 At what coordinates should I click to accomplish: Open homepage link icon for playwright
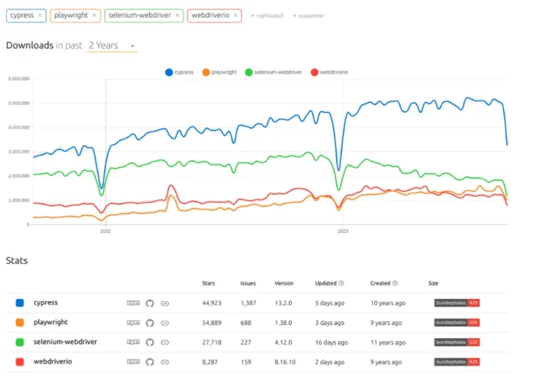(165, 324)
